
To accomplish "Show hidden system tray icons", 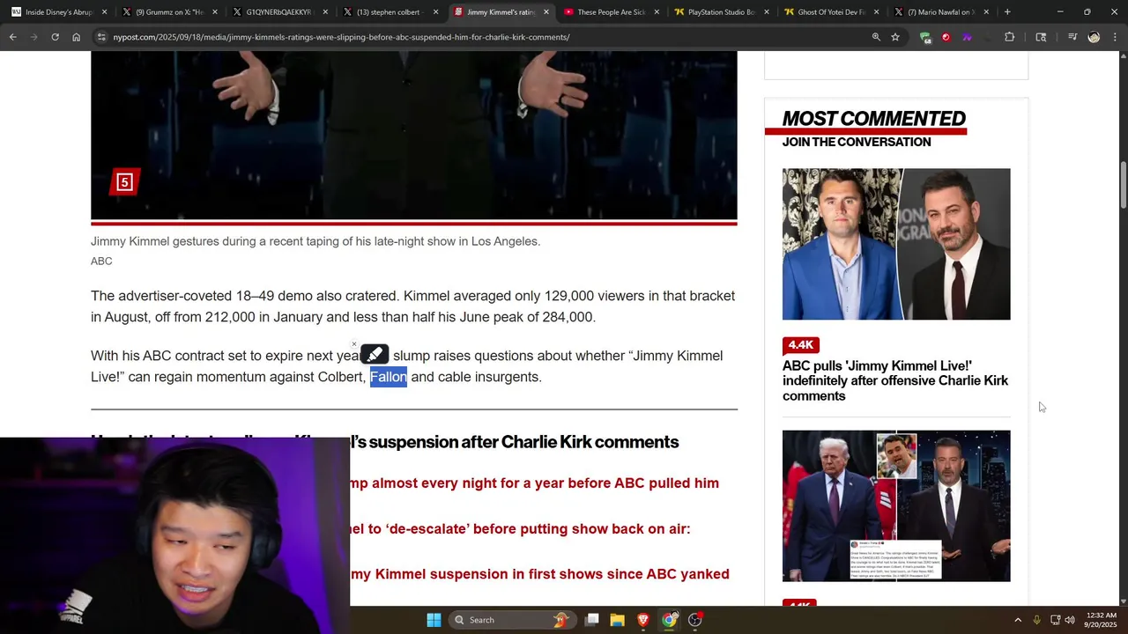I will click(1018, 620).
